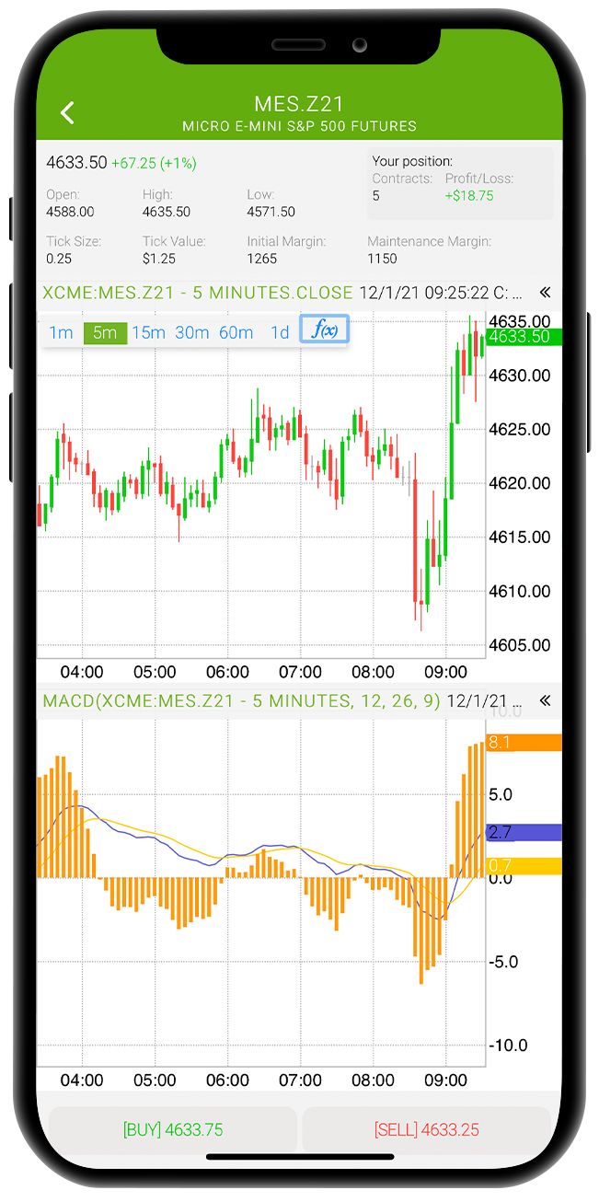Tap the High value 4635.50

click(x=167, y=212)
